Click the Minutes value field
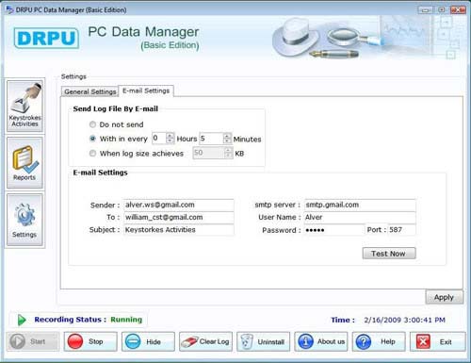This screenshot has height=363, width=471. coord(211,139)
